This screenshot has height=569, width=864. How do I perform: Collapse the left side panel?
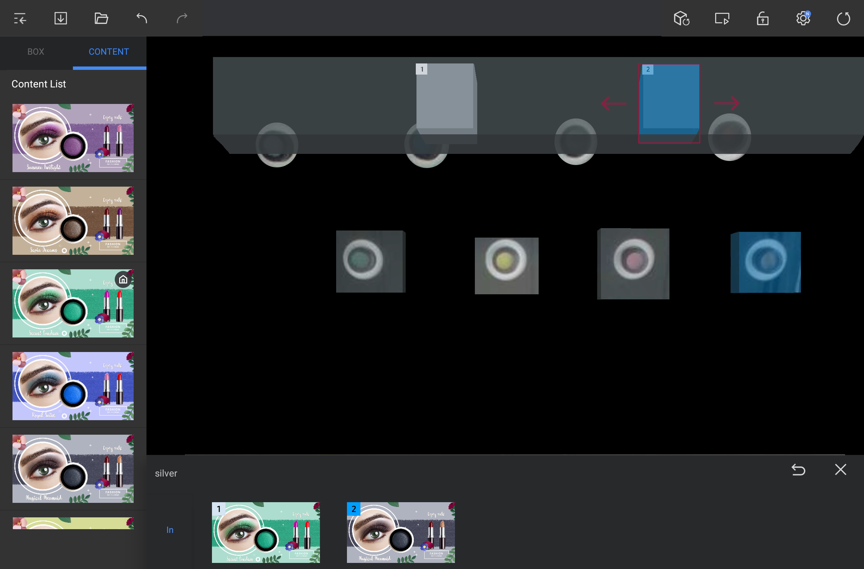(20, 18)
